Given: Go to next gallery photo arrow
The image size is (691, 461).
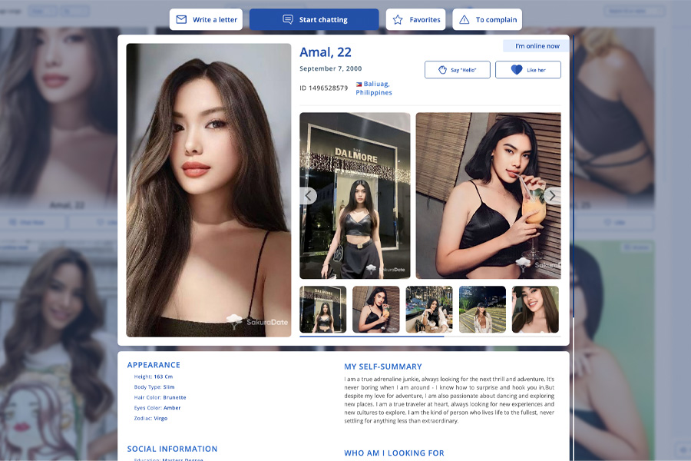Looking at the screenshot, I should 552,195.
